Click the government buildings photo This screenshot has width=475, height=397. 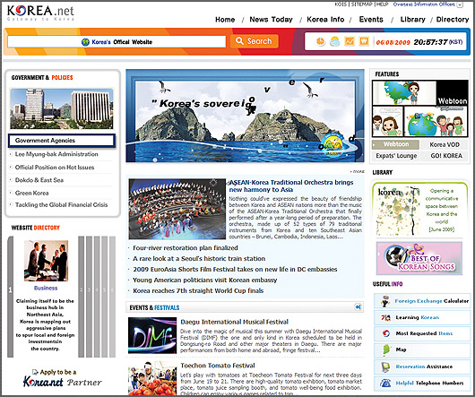[62, 108]
